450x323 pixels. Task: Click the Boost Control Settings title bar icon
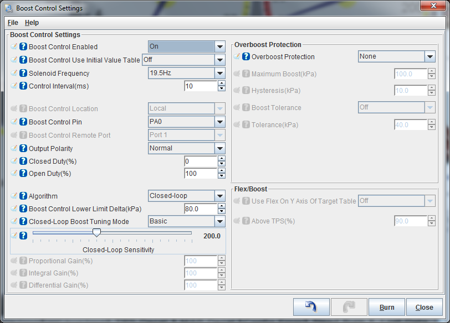pyautogui.click(x=9, y=8)
